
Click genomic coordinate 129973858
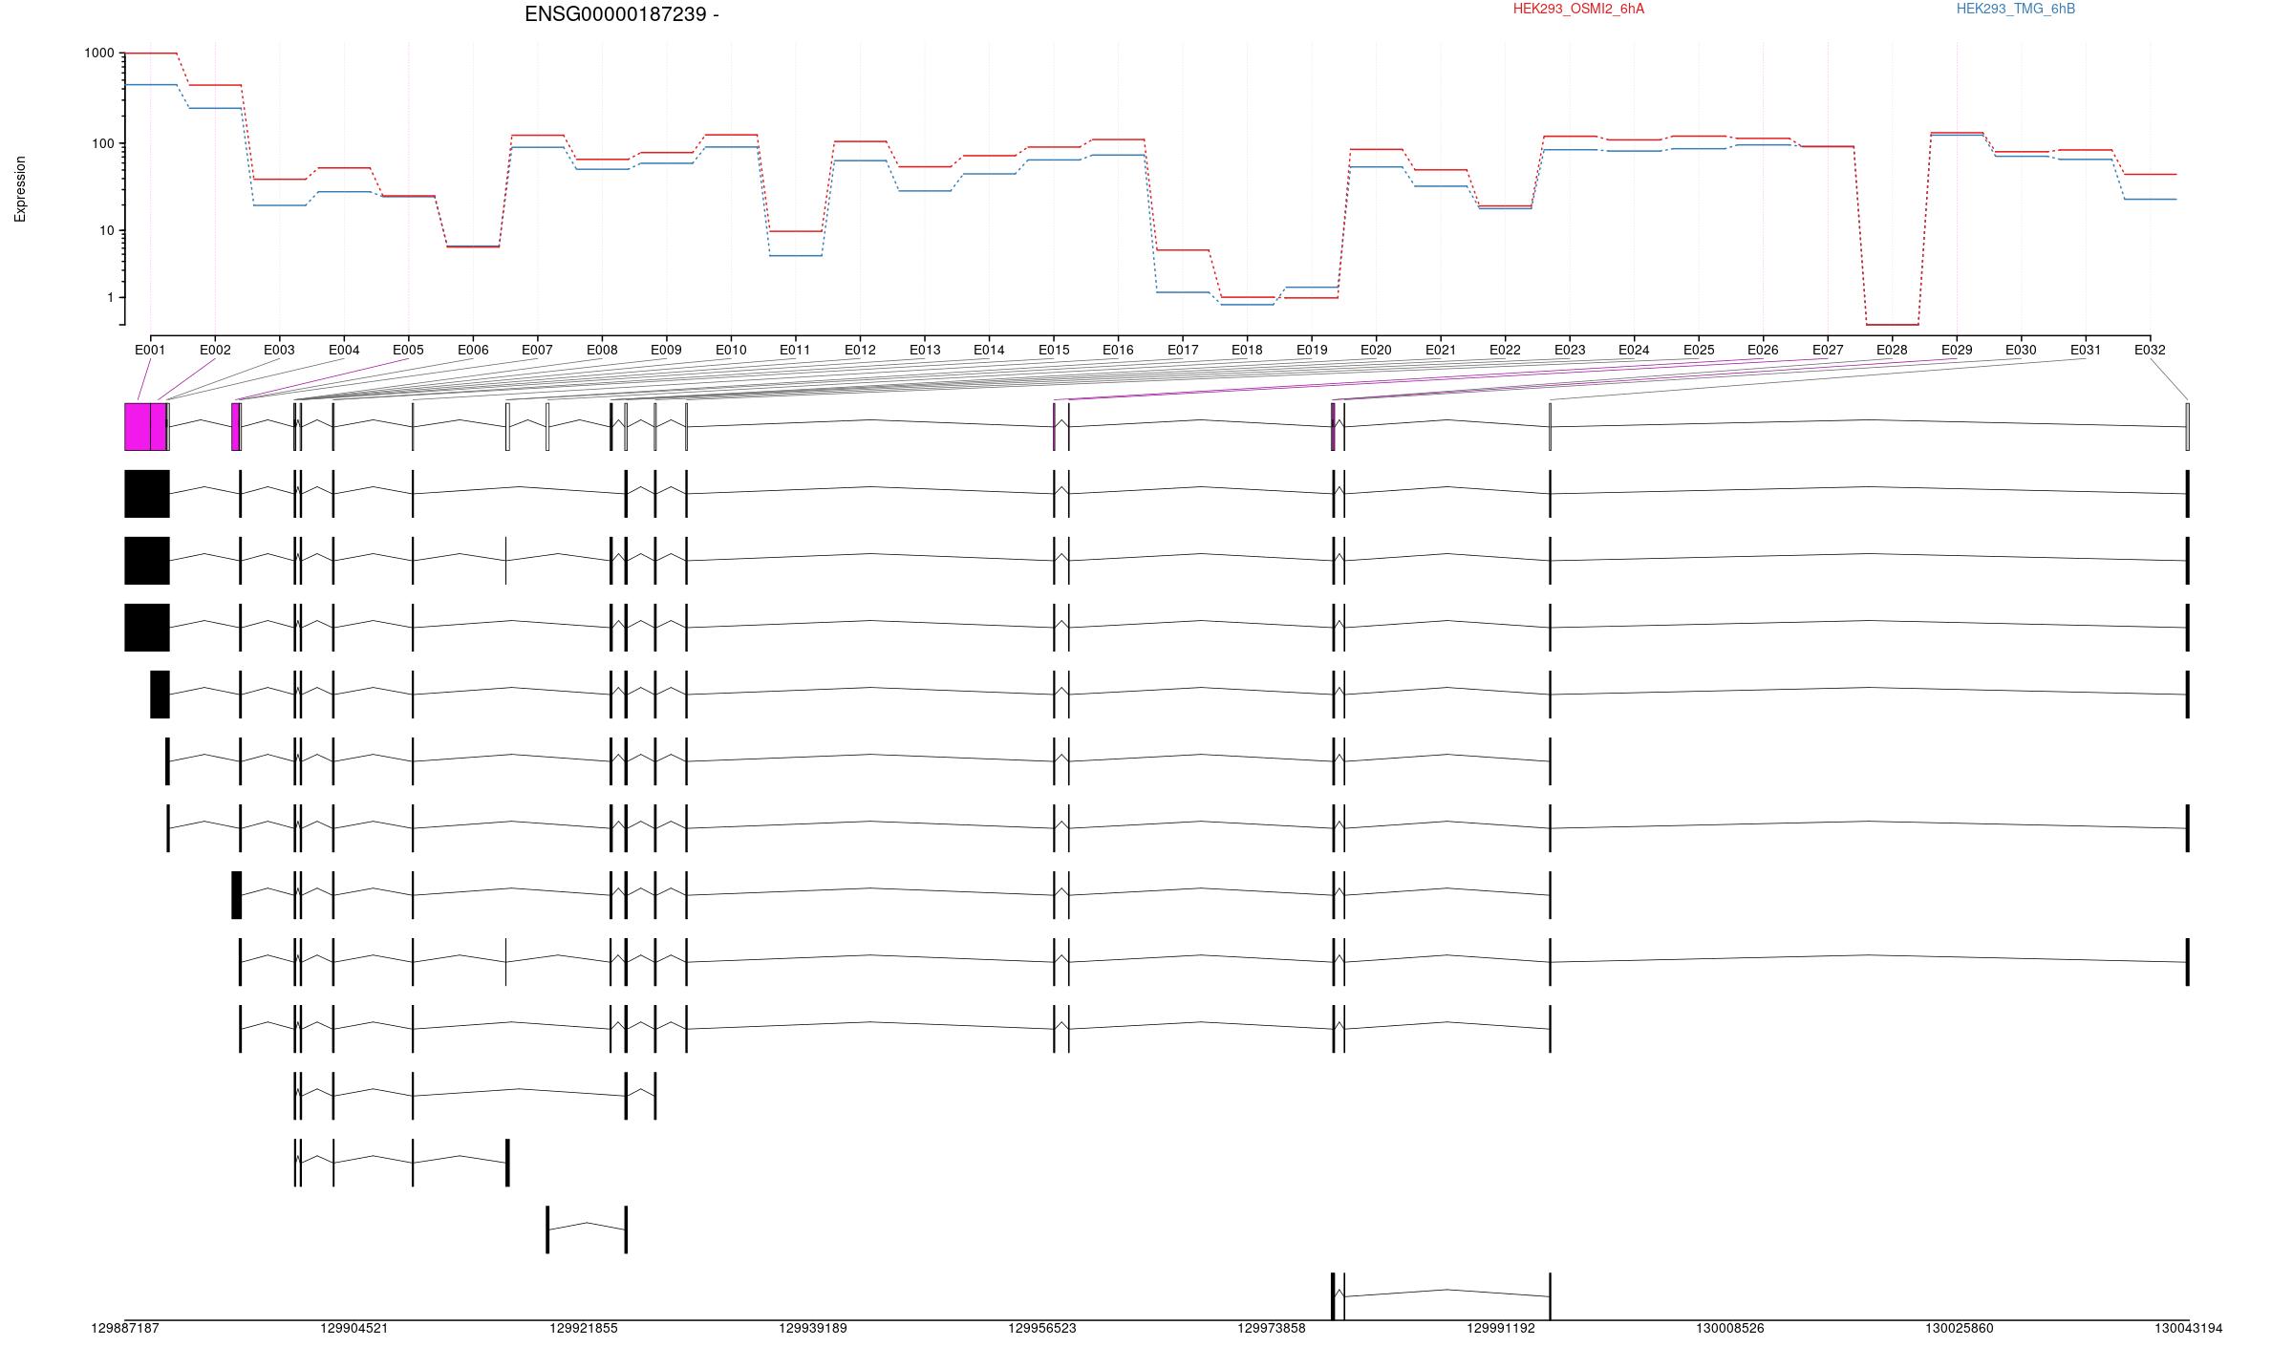pyautogui.click(x=1272, y=1328)
